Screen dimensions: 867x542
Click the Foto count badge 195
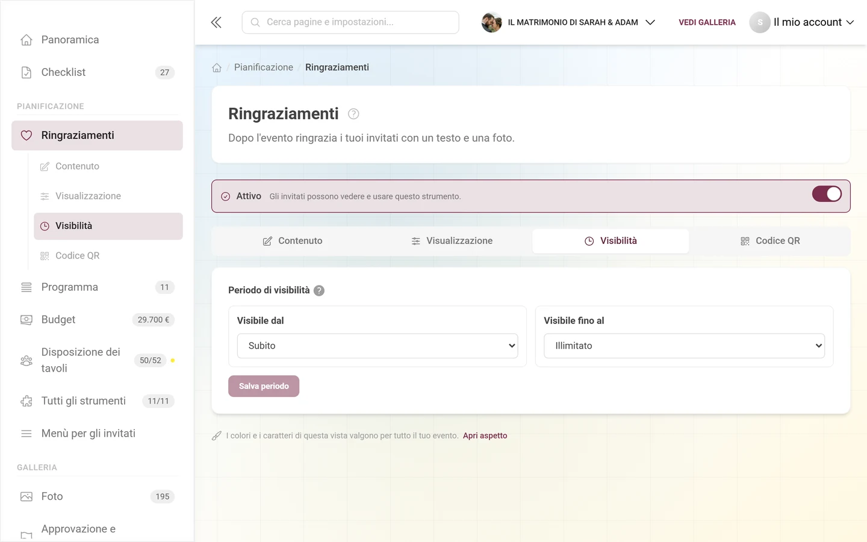(x=163, y=497)
